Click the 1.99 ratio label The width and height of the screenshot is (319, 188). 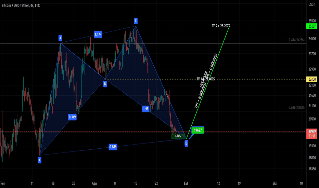click(x=146, y=109)
